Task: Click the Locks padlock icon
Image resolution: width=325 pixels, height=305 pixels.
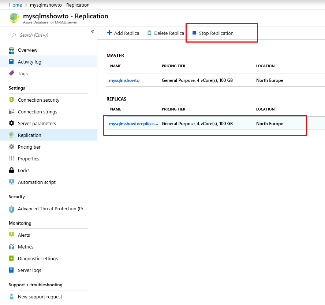Action: [x=12, y=170]
